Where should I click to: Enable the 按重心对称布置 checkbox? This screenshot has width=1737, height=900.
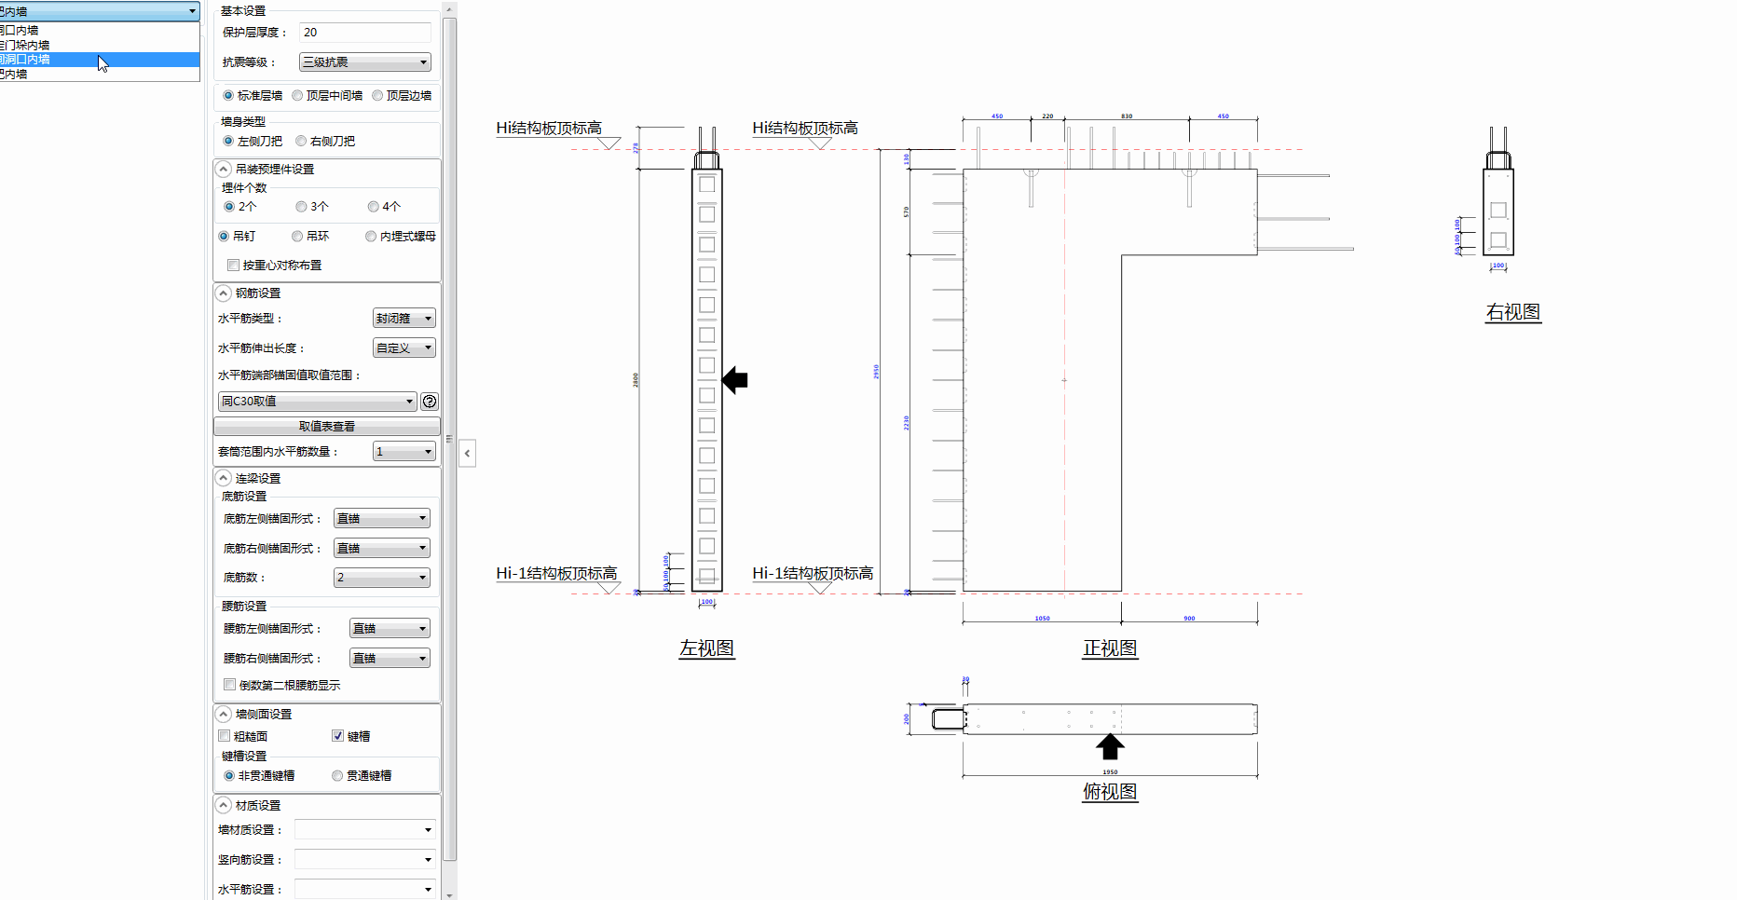coord(234,266)
